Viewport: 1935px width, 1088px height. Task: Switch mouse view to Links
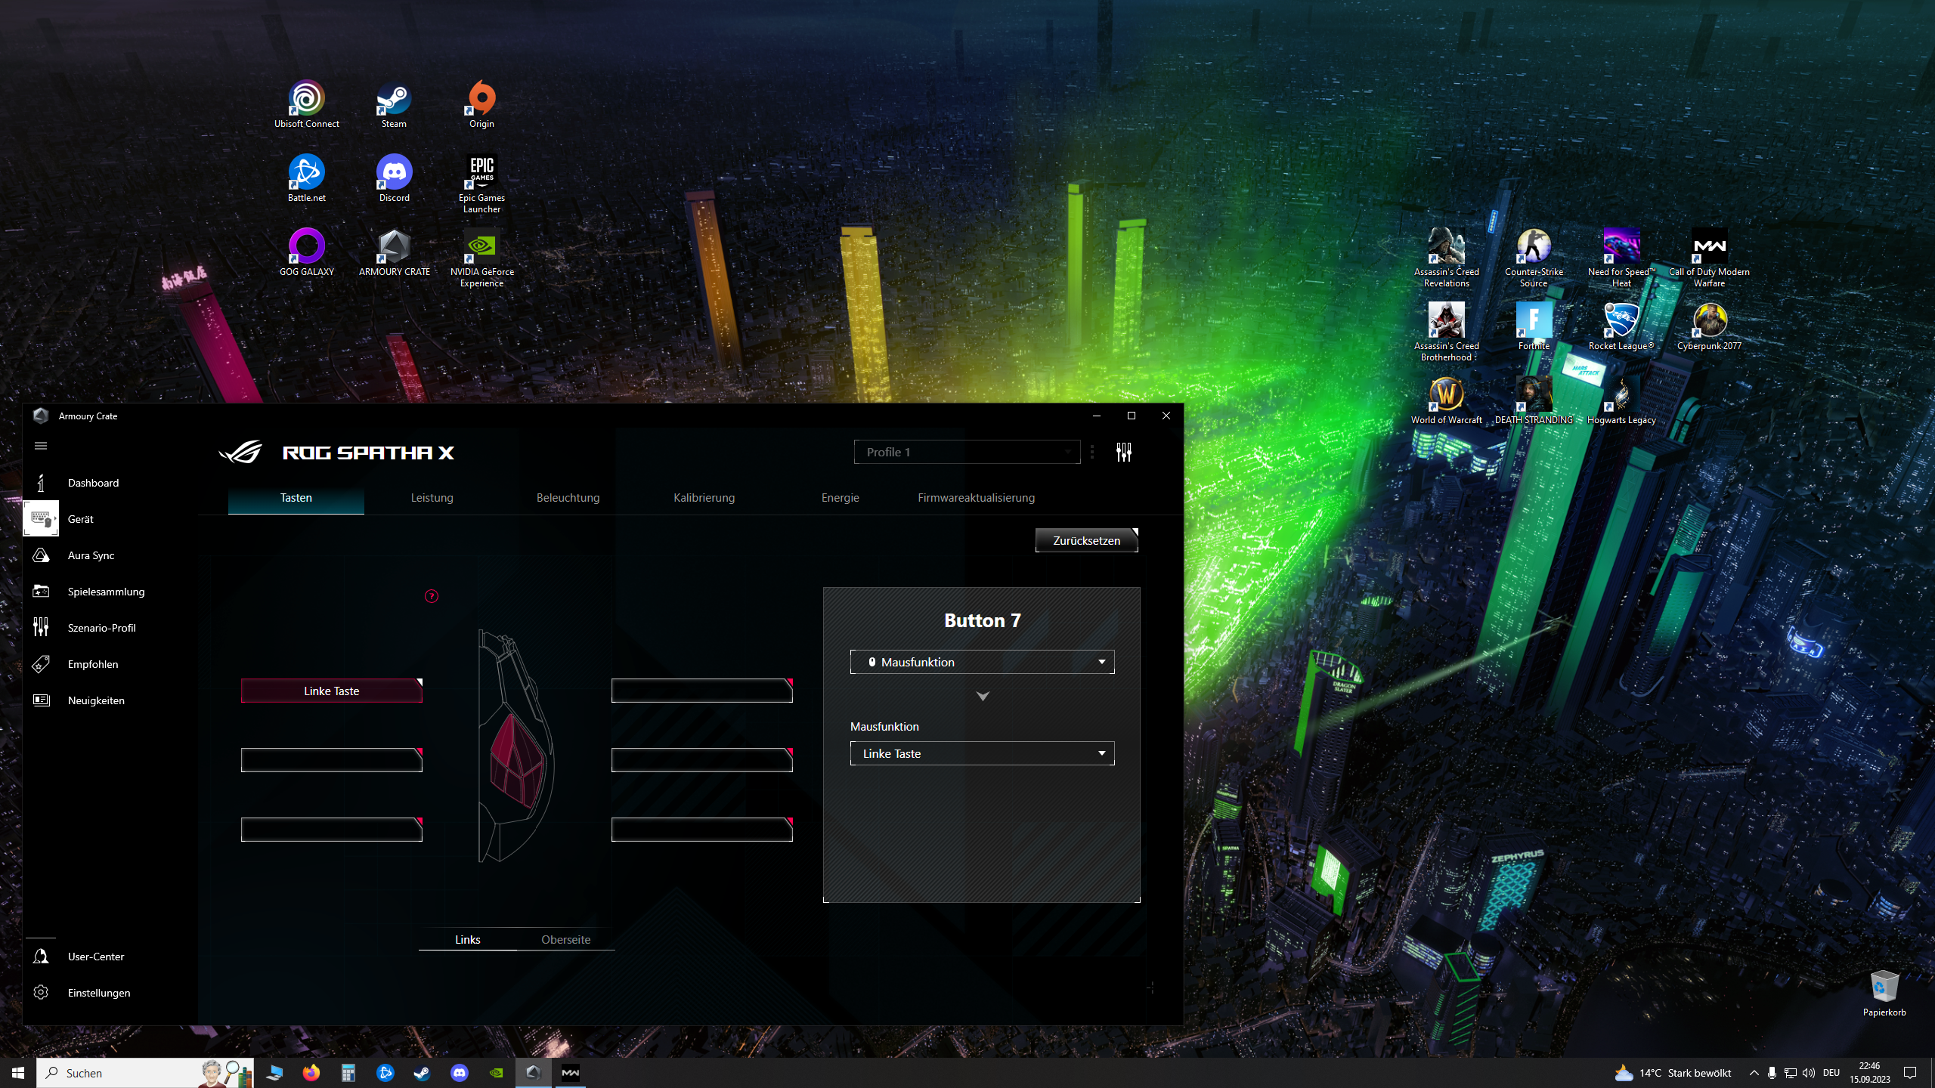(467, 939)
